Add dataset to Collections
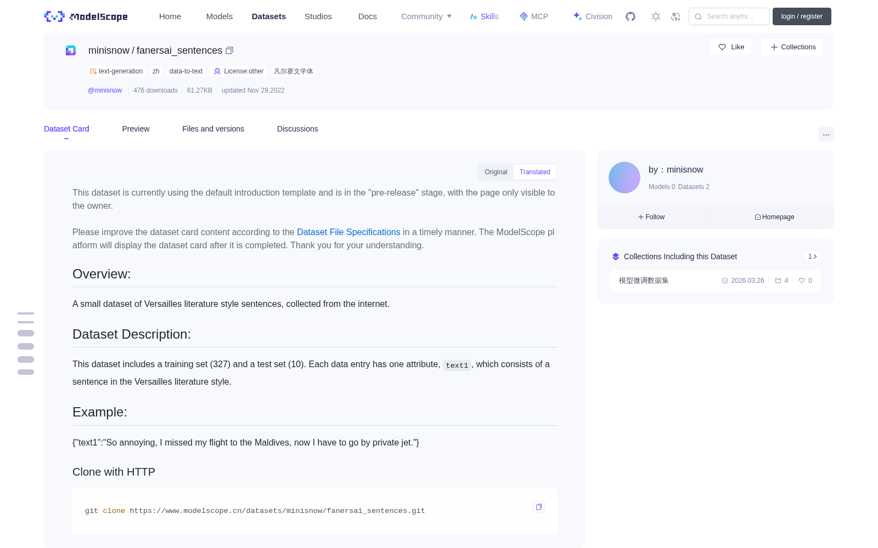This screenshot has width=878, height=548. pyautogui.click(x=792, y=47)
